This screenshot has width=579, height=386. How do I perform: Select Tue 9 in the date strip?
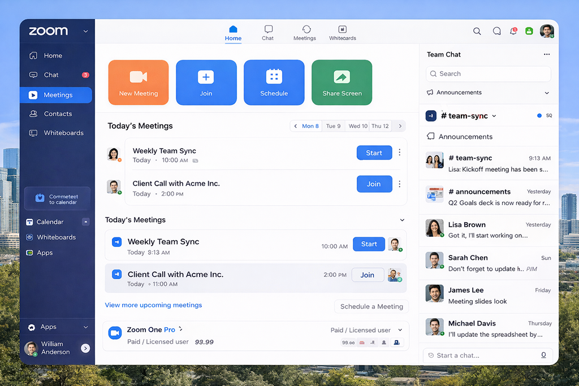[x=333, y=126]
